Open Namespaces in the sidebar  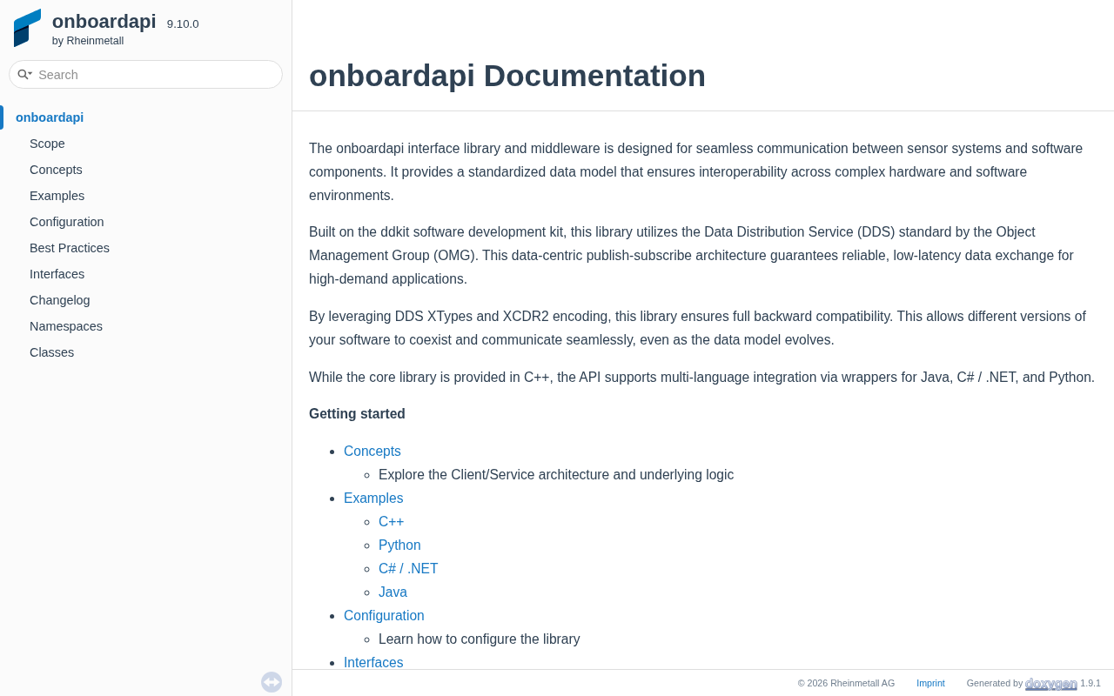click(x=66, y=326)
